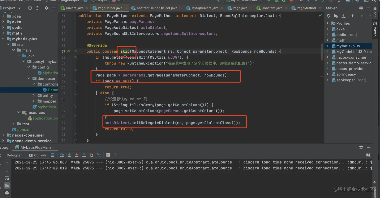This screenshot has width=380, height=198.
Task: Click the override gutter marker on line 57
Action: (69, 51)
